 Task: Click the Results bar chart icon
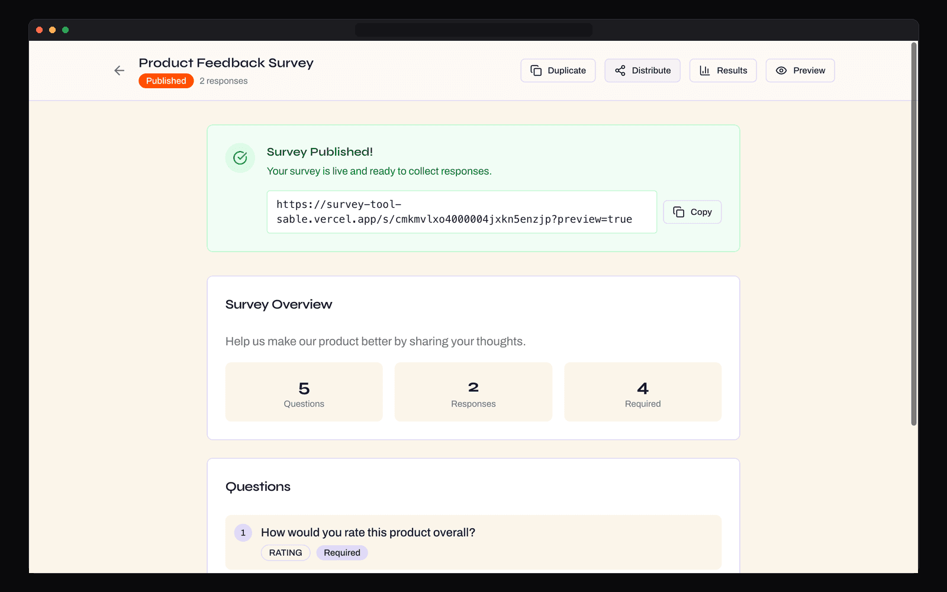[704, 70]
